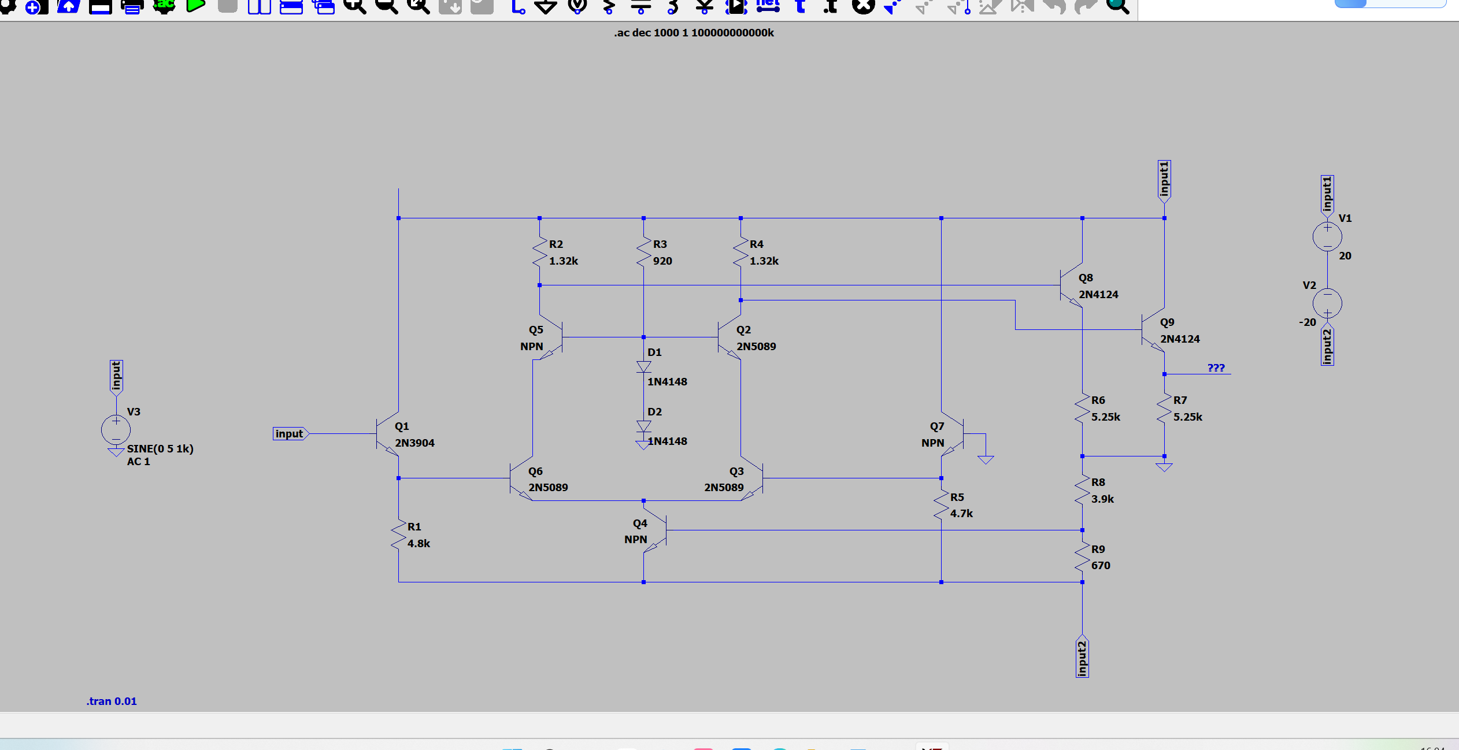1459x750 pixels.
Task: Select diode D1 1N4148 label
Action: tap(667, 382)
